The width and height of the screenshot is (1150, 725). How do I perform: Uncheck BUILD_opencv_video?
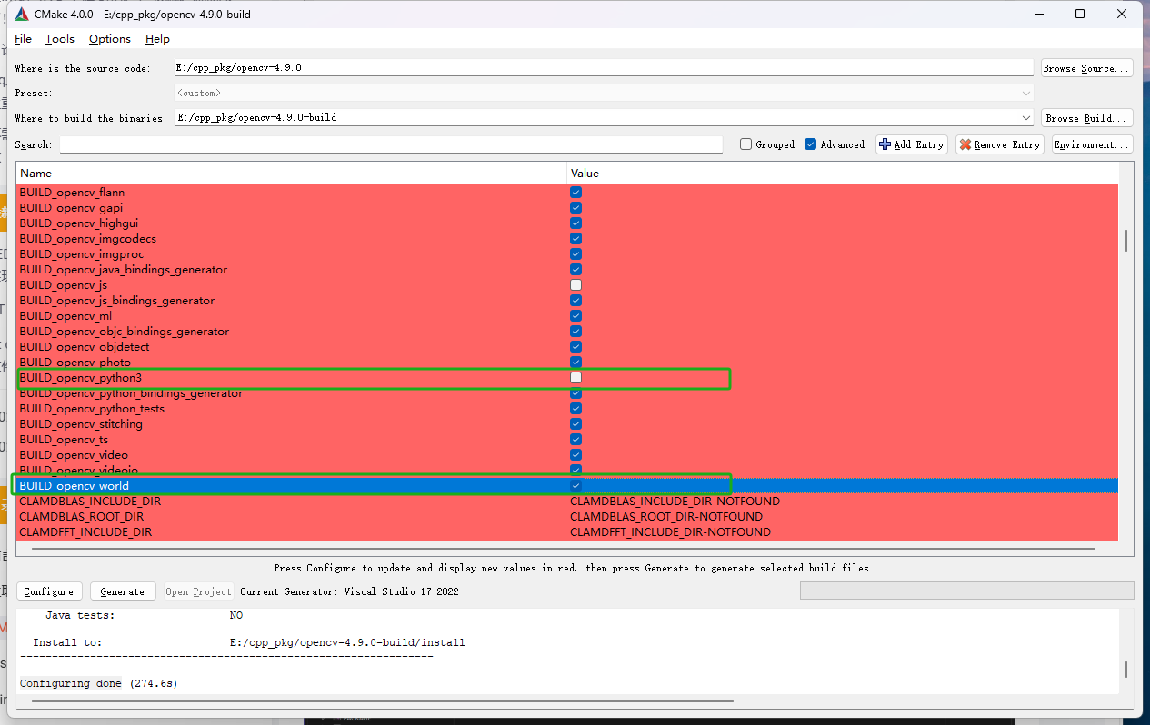(x=575, y=454)
